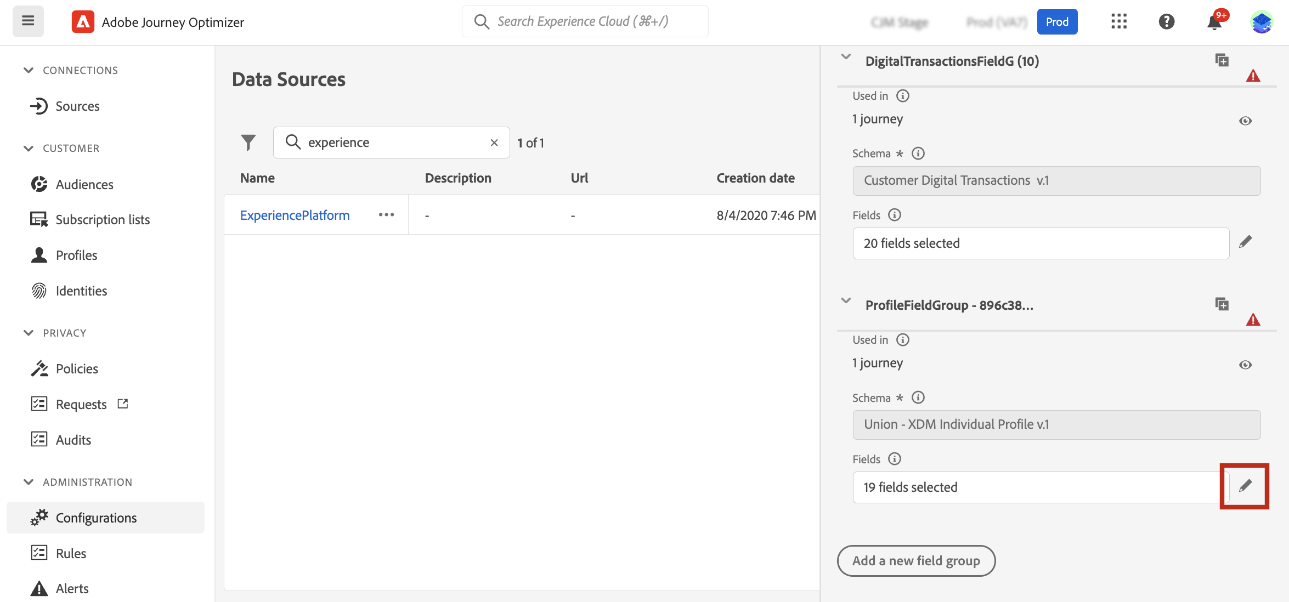Click the Search Experience Cloud field
The image size is (1289, 602).
(x=585, y=21)
